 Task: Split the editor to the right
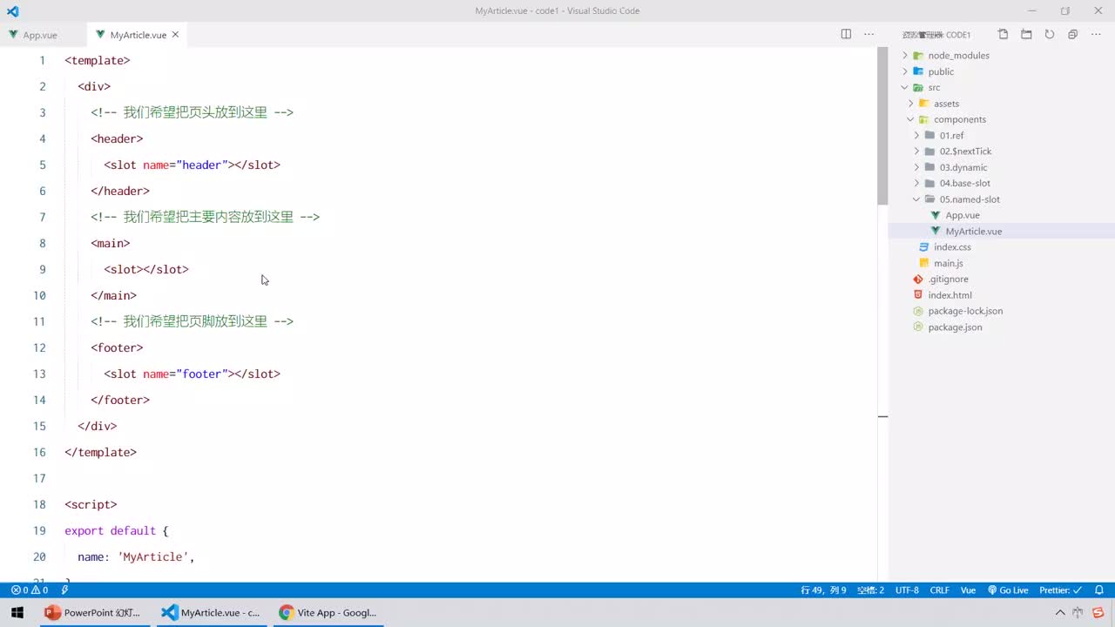tap(846, 34)
